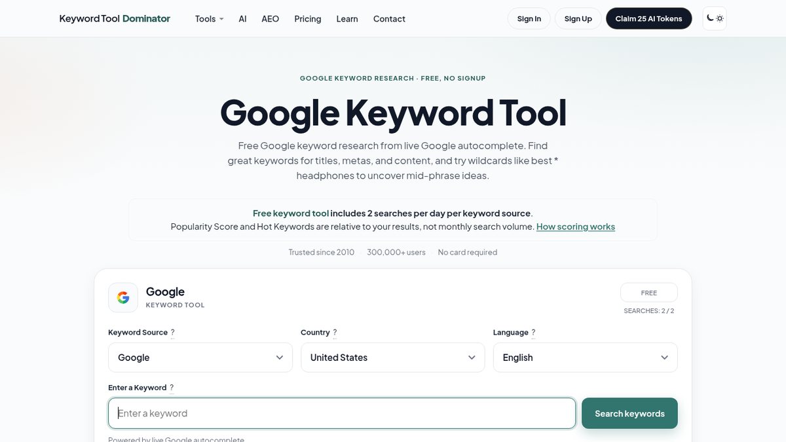The width and height of the screenshot is (786, 442).
Task: Focus the Enter a keyword input field
Action: tap(342, 413)
